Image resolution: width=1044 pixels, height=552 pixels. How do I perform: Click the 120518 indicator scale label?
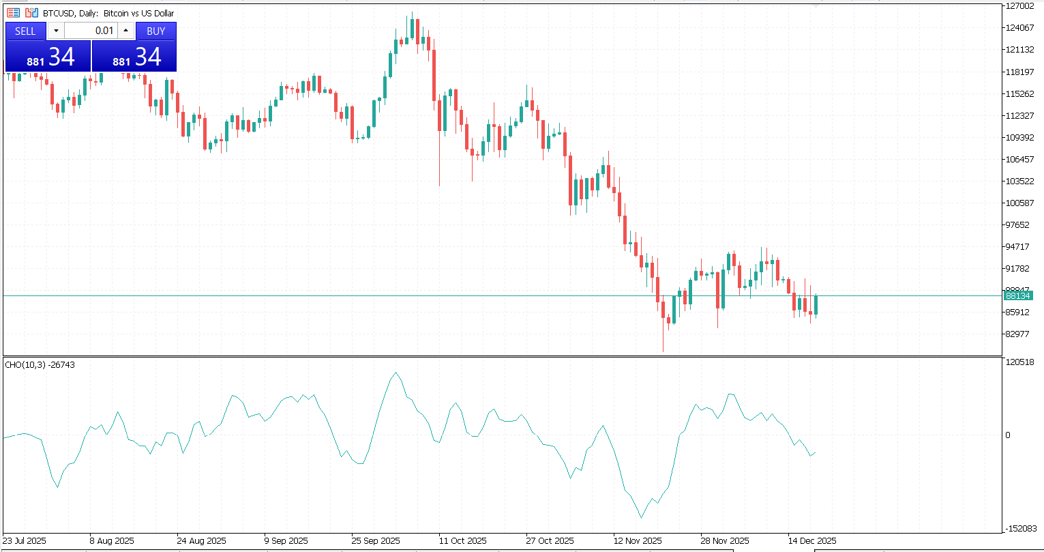[x=1020, y=362]
